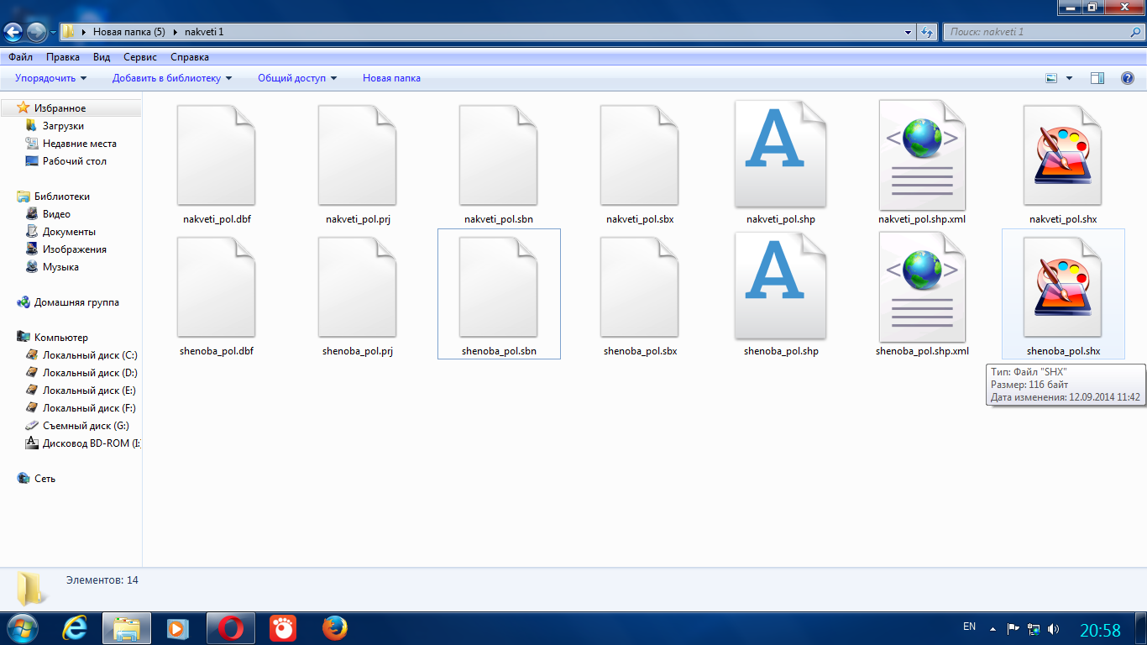Screen dimensions: 1147x645
Task: Select the nakveti_pol.prj file icon
Action: [358, 155]
